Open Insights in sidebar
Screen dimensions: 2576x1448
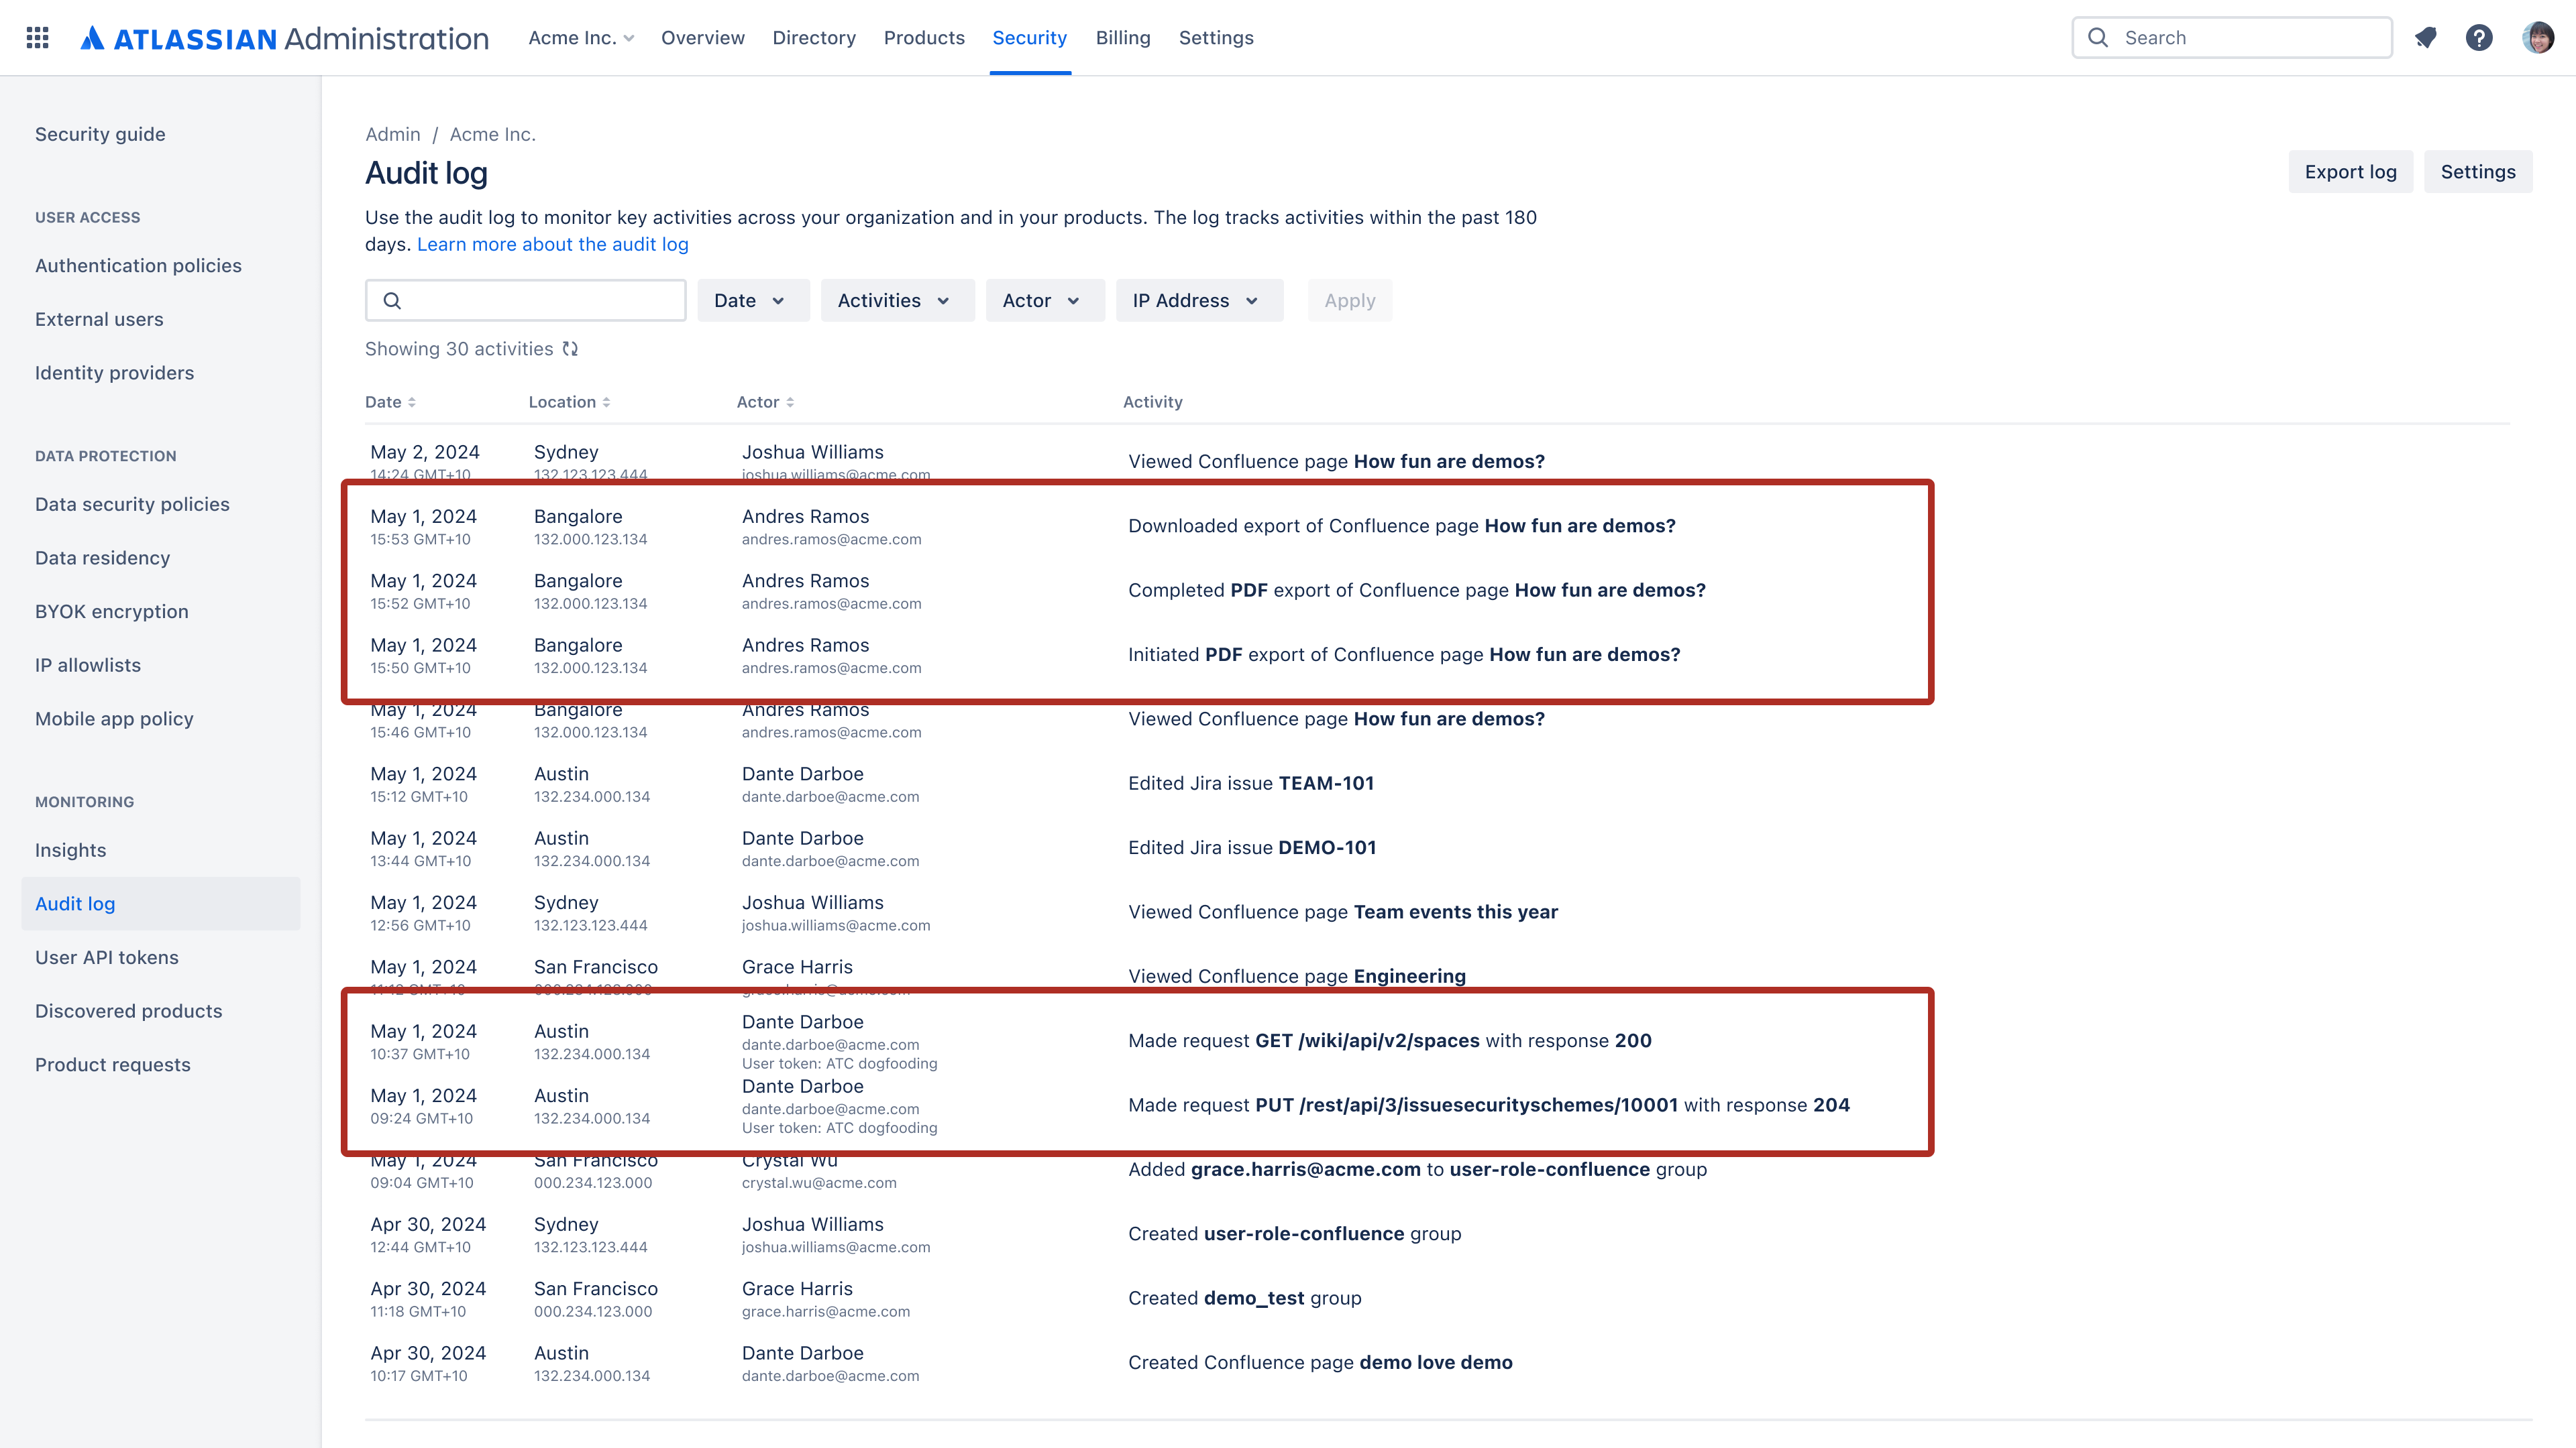click(x=70, y=851)
